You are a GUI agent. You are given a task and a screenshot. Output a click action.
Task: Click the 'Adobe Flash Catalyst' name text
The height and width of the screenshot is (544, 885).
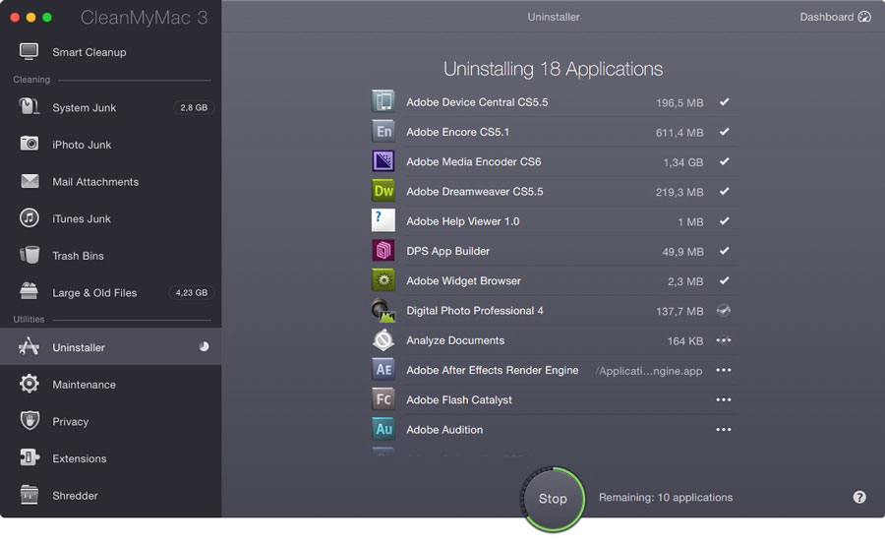pyautogui.click(x=459, y=400)
